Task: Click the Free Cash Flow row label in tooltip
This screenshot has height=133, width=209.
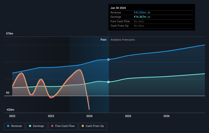Action: coord(120,21)
